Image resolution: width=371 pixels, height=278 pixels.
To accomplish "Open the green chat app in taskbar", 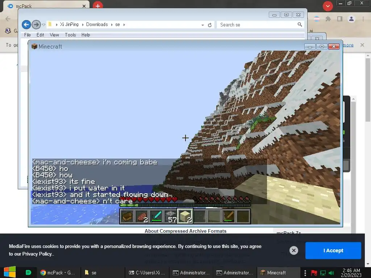I will click(x=28, y=273).
